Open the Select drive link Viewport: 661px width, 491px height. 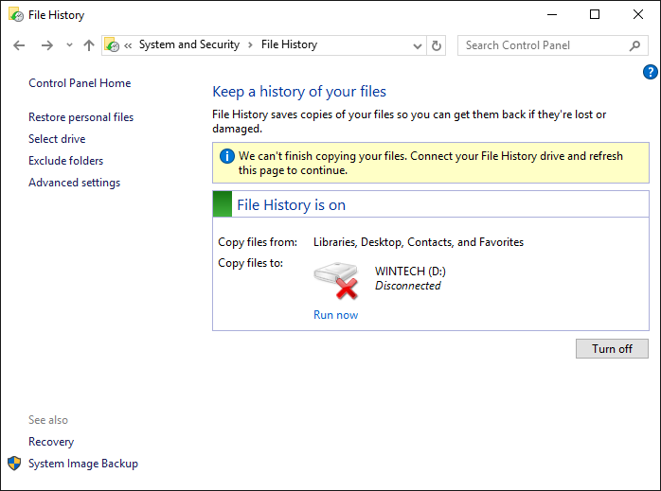pos(57,139)
